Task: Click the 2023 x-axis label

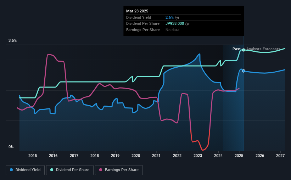Action: click(198, 156)
